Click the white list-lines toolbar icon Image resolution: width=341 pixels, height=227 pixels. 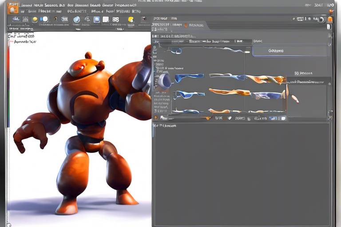coord(64,20)
